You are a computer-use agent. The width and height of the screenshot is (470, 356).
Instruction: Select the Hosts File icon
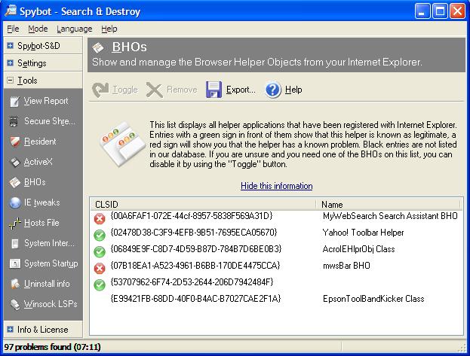[x=14, y=224]
